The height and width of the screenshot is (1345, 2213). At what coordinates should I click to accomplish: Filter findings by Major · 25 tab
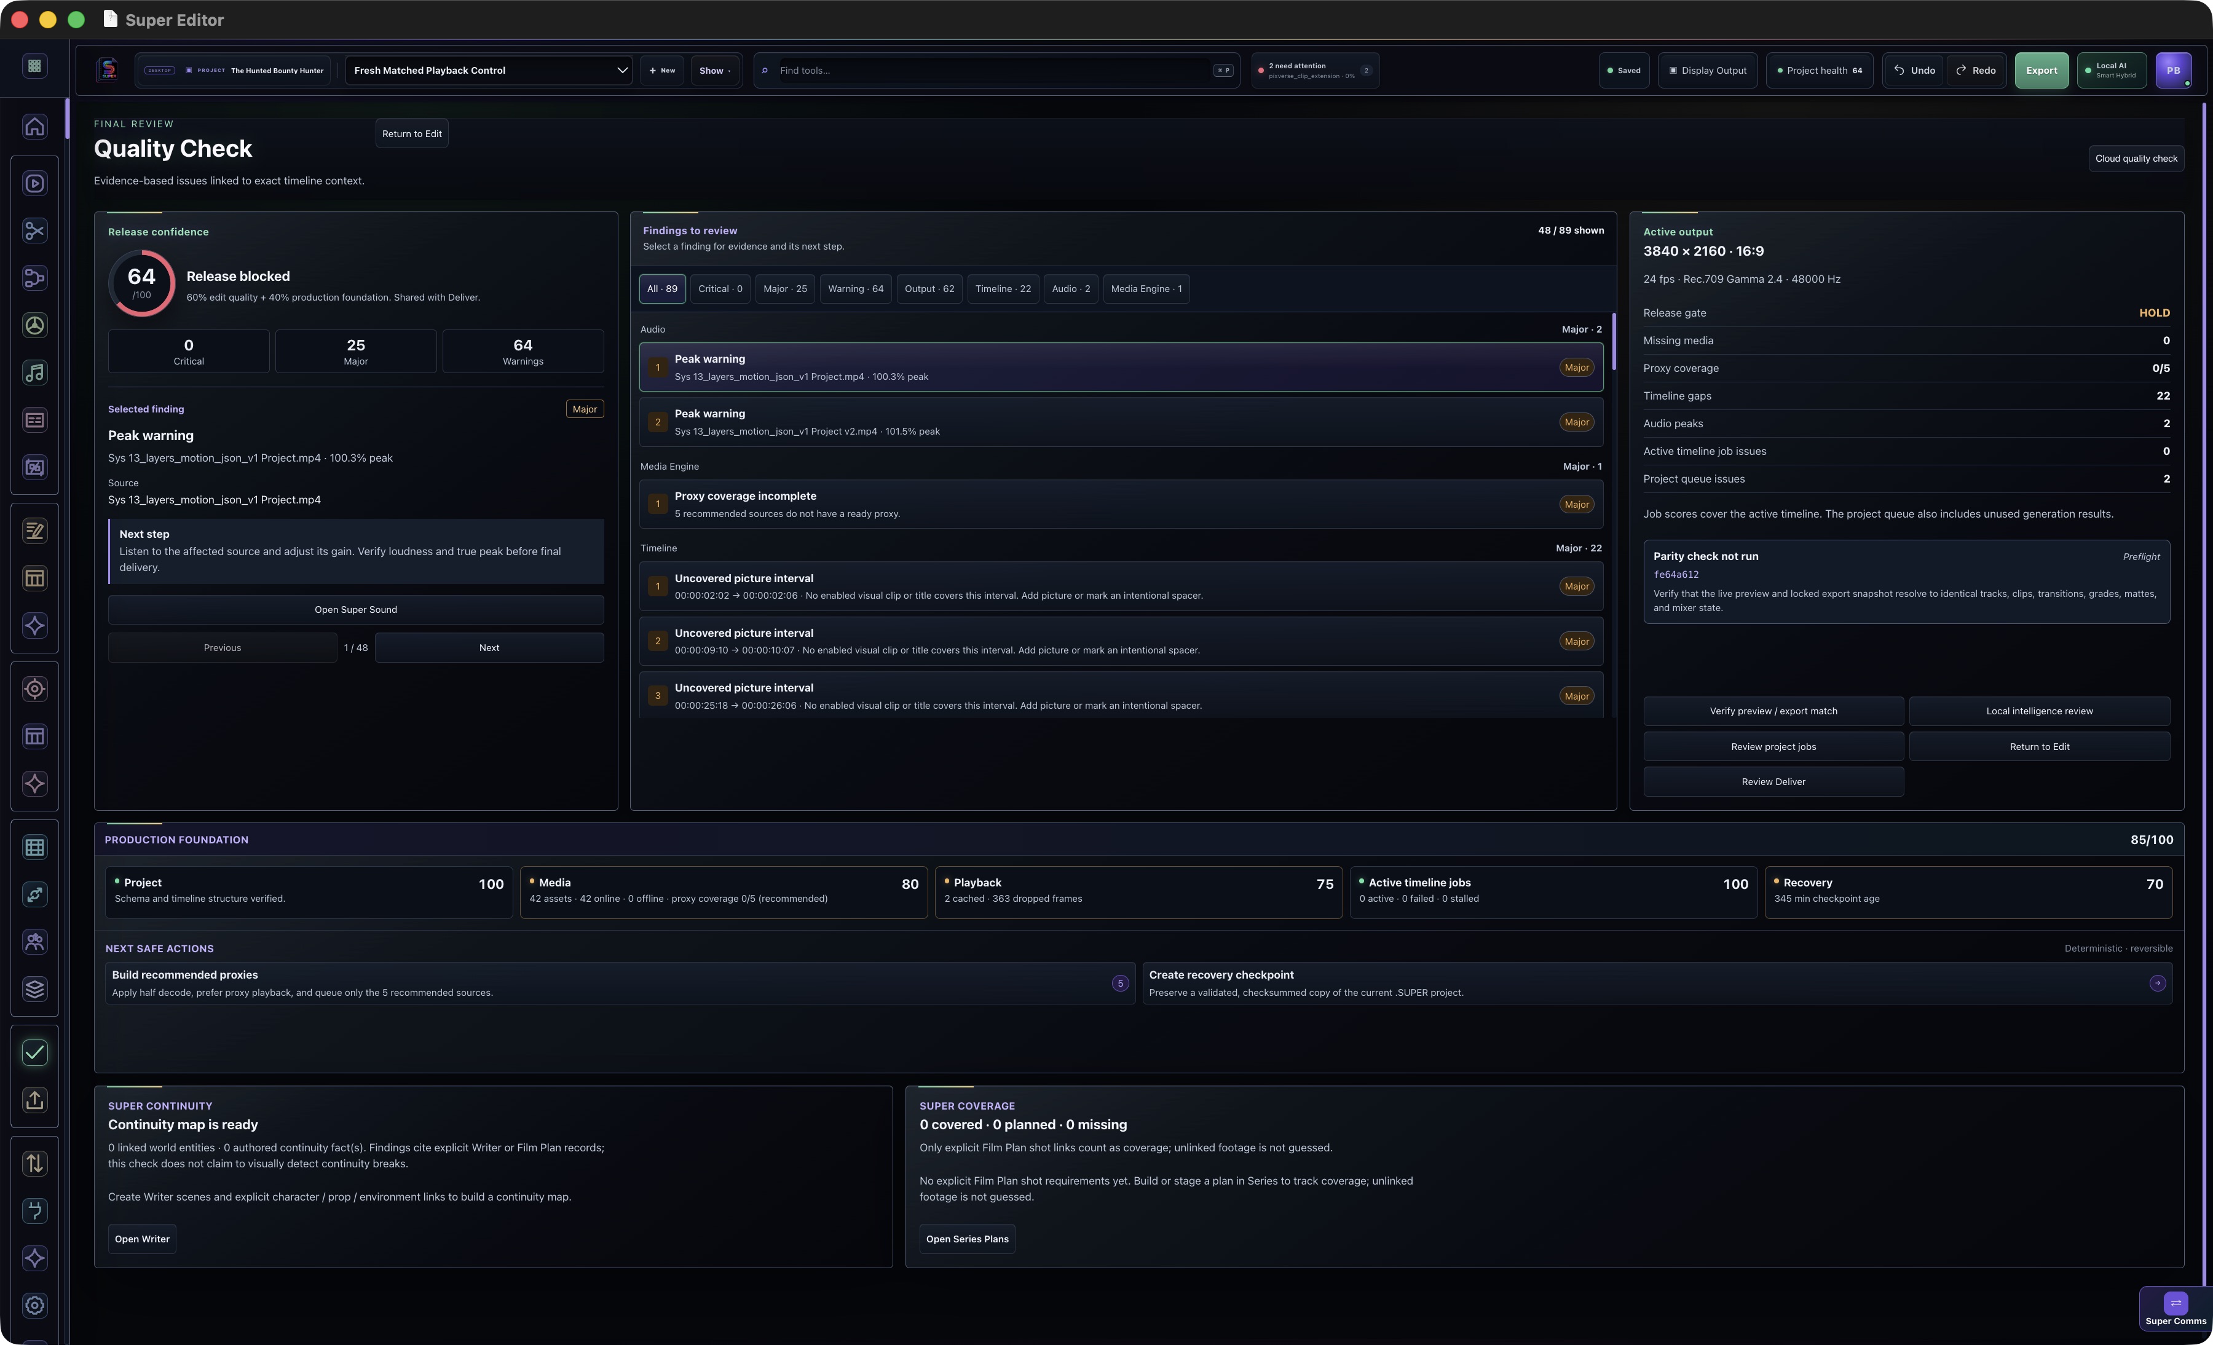pyautogui.click(x=785, y=288)
